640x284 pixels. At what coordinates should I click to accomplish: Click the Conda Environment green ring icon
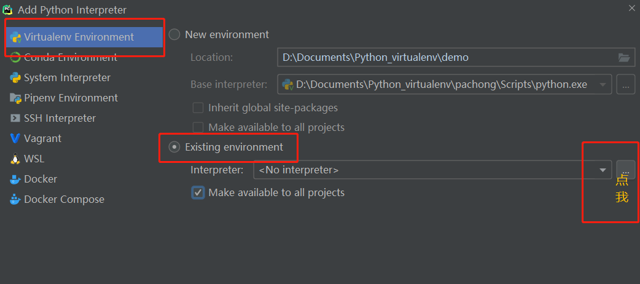pos(15,58)
